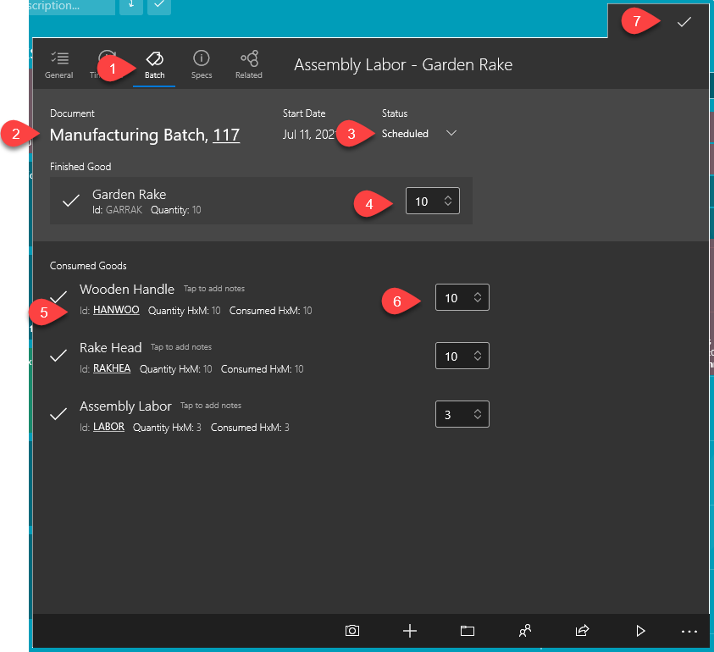Image resolution: width=714 pixels, height=652 pixels.
Task: Click the Rake Head quantity field
Action: pos(451,356)
